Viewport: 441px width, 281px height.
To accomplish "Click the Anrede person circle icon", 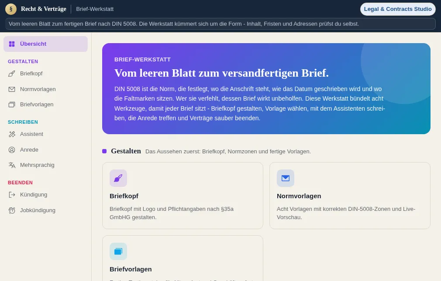I will (11, 150).
